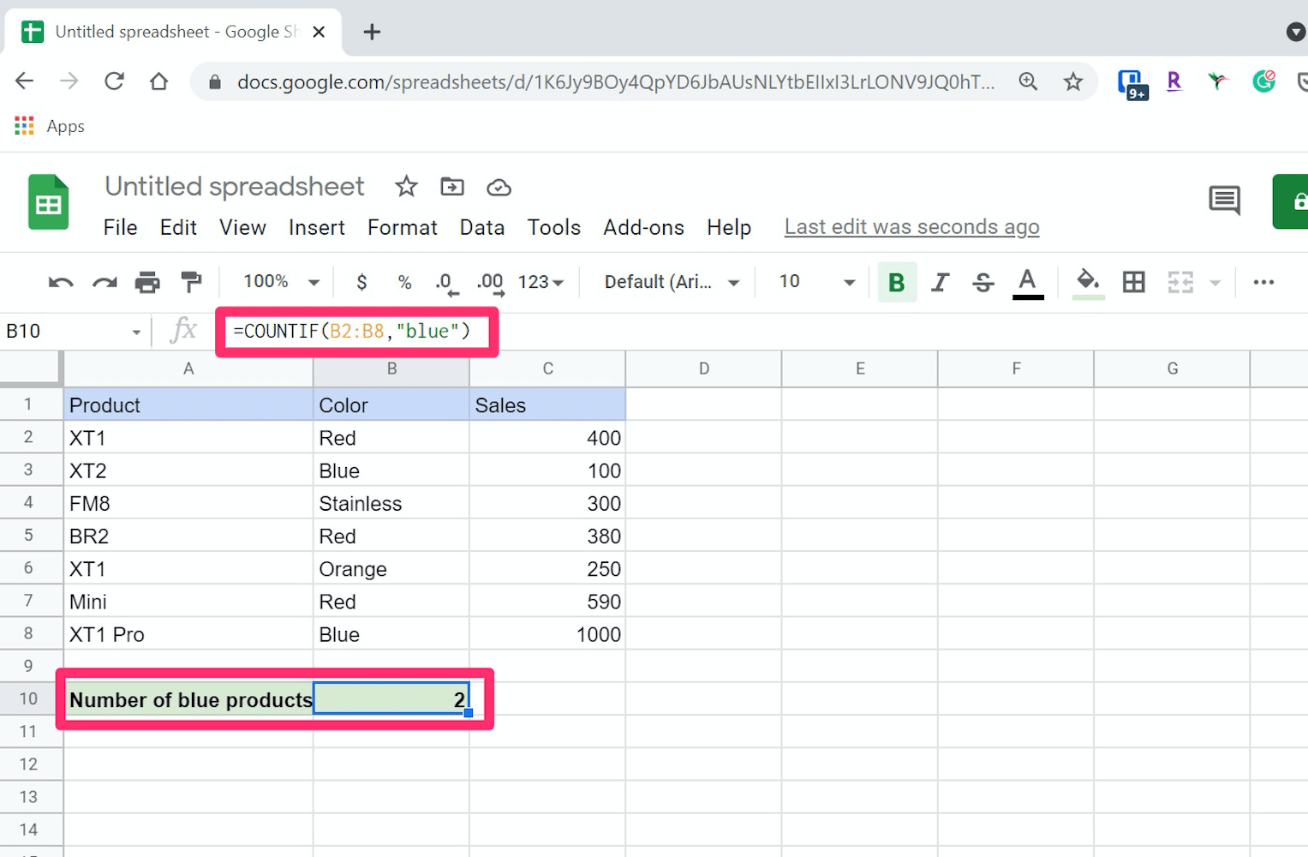
Task: Star the Untitled spreadsheet document
Action: tap(406, 187)
